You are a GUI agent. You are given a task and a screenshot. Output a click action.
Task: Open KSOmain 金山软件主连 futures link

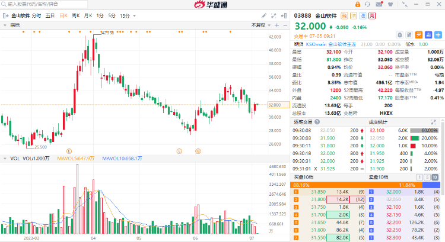click(x=330, y=44)
